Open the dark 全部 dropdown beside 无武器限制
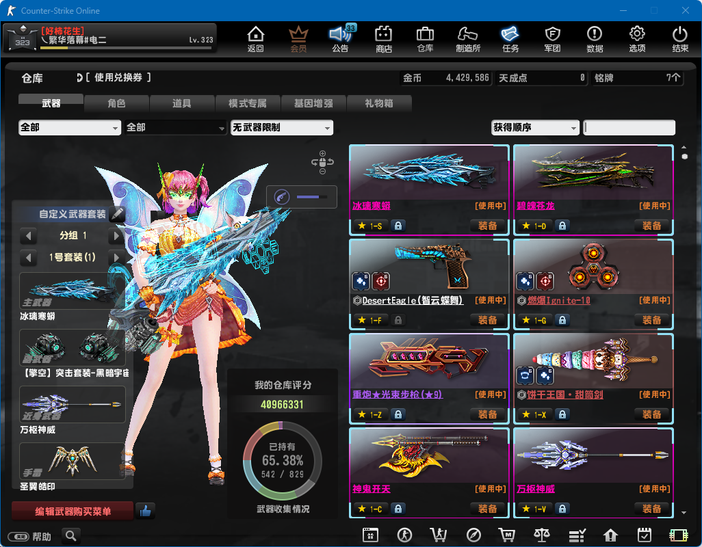This screenshot has width=702, height=547. coord(175,127)
